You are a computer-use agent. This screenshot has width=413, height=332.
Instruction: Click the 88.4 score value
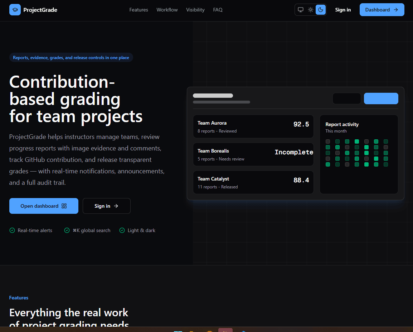(x=301, y=180)
